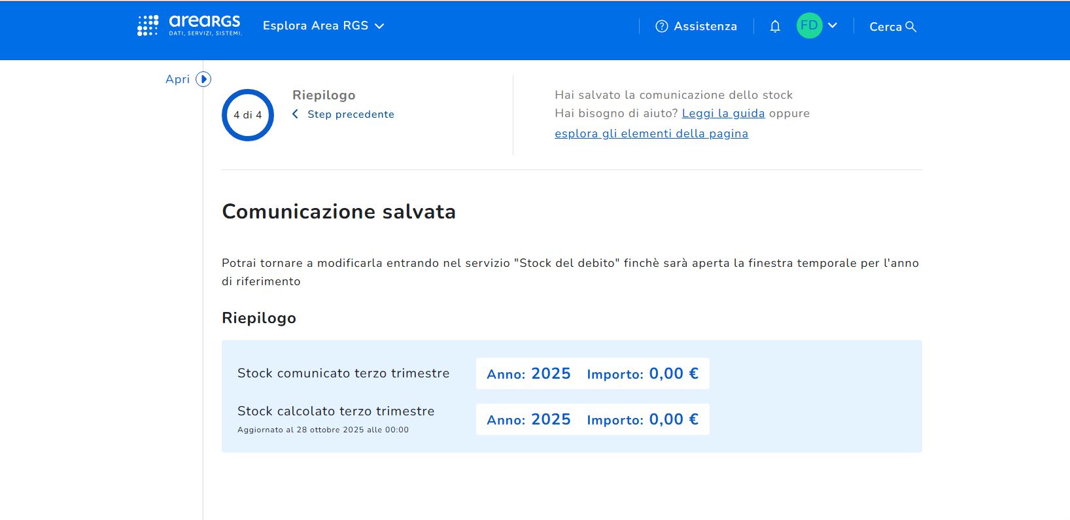The width and height of the screenshot is (1070, 520).
Task: Open notifications with the bell icon
Action: (775, 26)
